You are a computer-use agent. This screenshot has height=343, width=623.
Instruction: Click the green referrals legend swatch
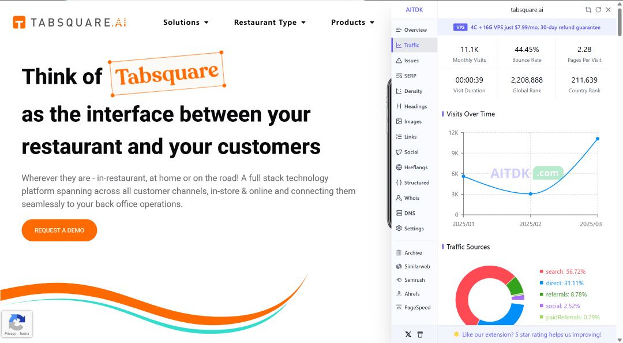(x=541, y=294)
